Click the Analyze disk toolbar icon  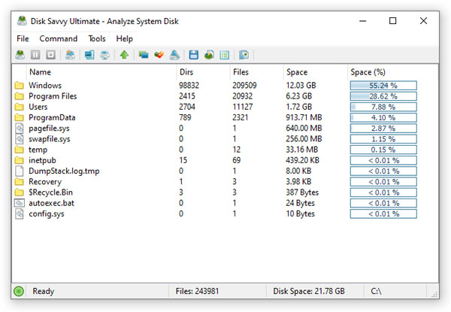[20, 55]
